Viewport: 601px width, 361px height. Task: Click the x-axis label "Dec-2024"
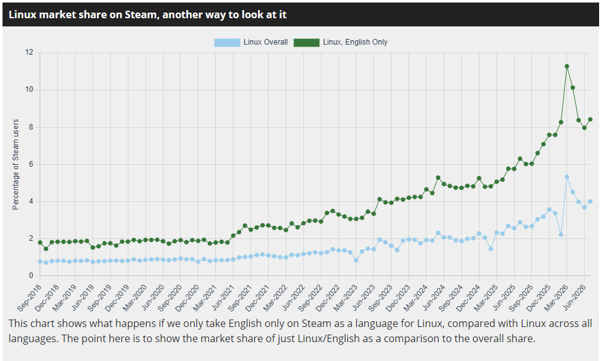point(469,297)
